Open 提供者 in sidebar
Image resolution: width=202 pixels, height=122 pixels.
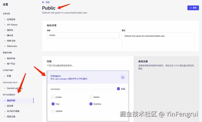click(x=10, y=106)
